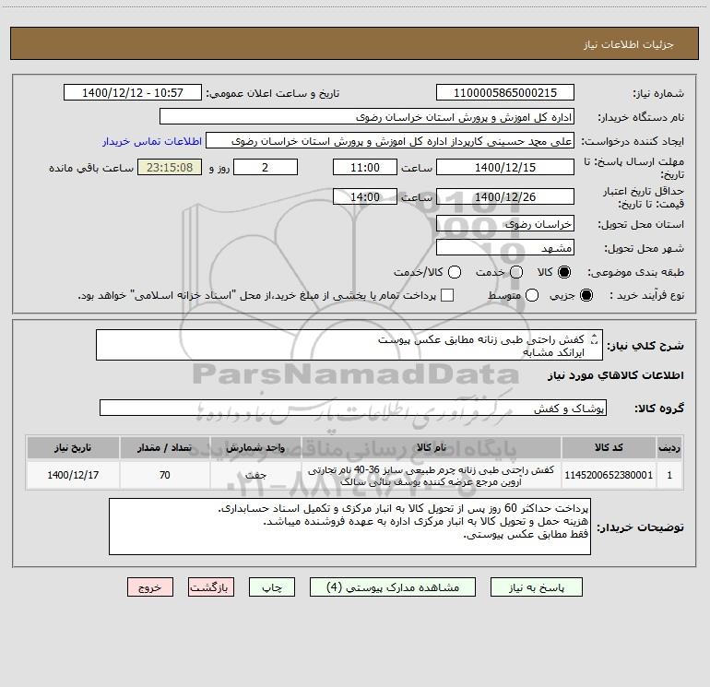Select the کالا/خدمت radio button
This screenshot has height=687, width=710.
coord(455,272)
